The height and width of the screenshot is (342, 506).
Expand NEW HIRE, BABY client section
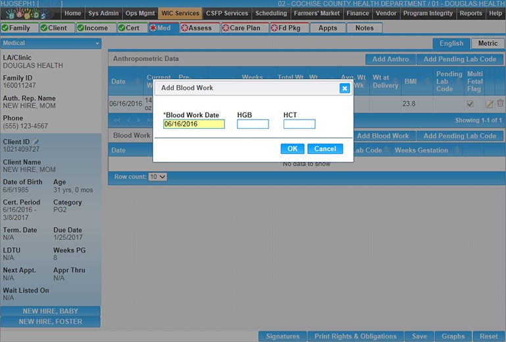tap(51, 311)
